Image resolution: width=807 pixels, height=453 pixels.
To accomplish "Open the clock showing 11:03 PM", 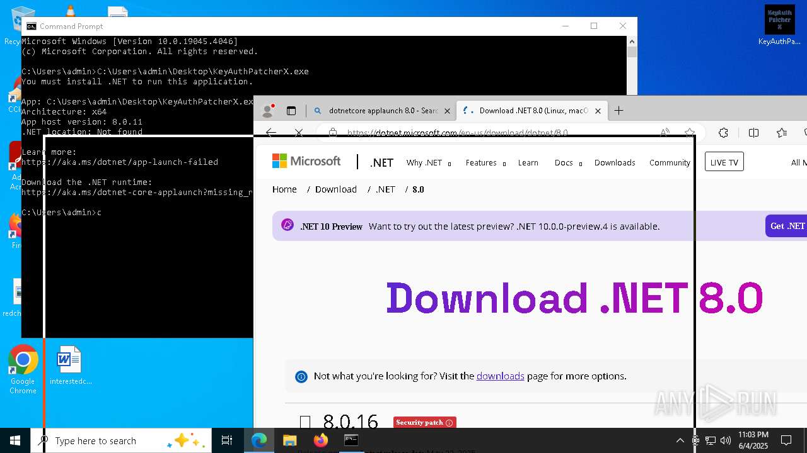I will (753, 440).
